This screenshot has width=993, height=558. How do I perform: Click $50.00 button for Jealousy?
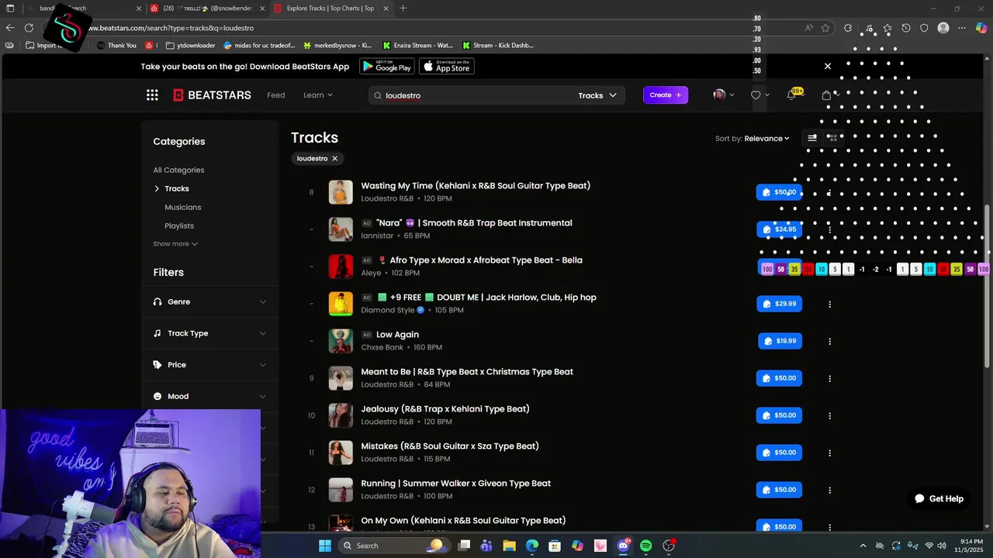pyautogui.click(x=780, y=415)
